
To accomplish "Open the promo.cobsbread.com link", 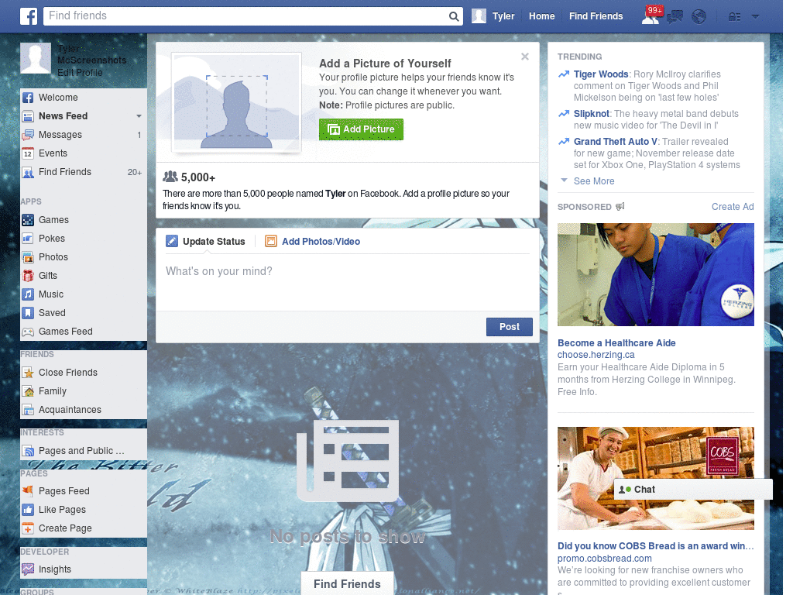I will (604, 559).
